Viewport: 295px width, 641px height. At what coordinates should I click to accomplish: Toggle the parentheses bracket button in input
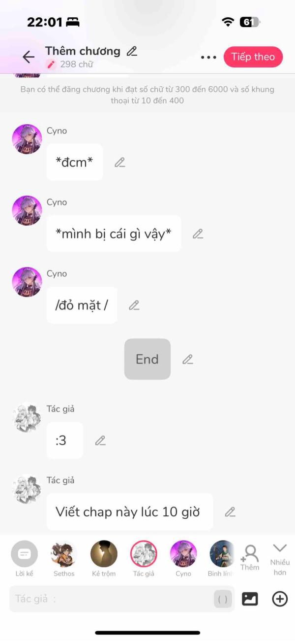tap(223, 599)
